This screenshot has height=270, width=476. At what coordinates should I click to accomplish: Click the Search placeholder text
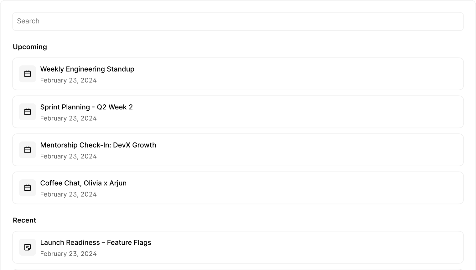(28, 21)
